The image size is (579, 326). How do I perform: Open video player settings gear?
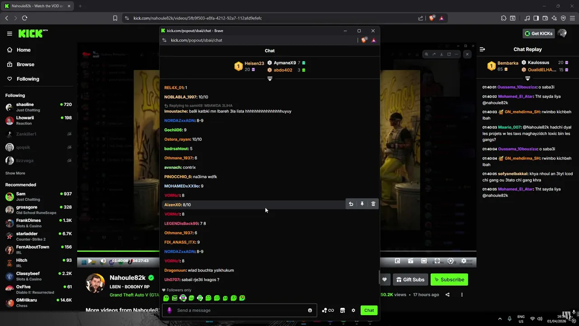click(x=464, y=261)
